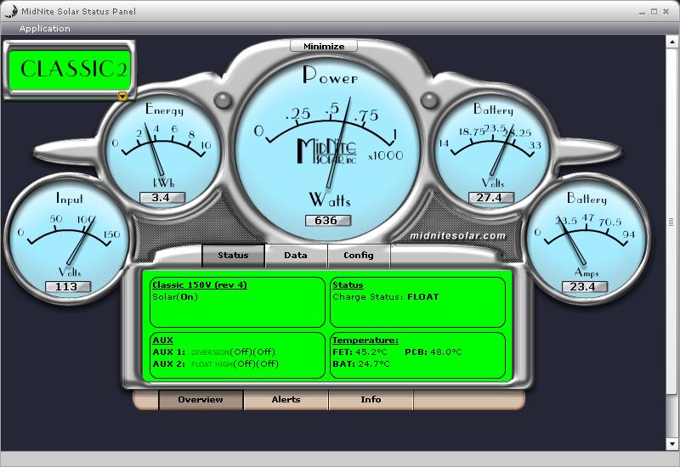680x467 pixels.
Task: Click the scrollbar up arrow
Action: click(x=671, y=42)
